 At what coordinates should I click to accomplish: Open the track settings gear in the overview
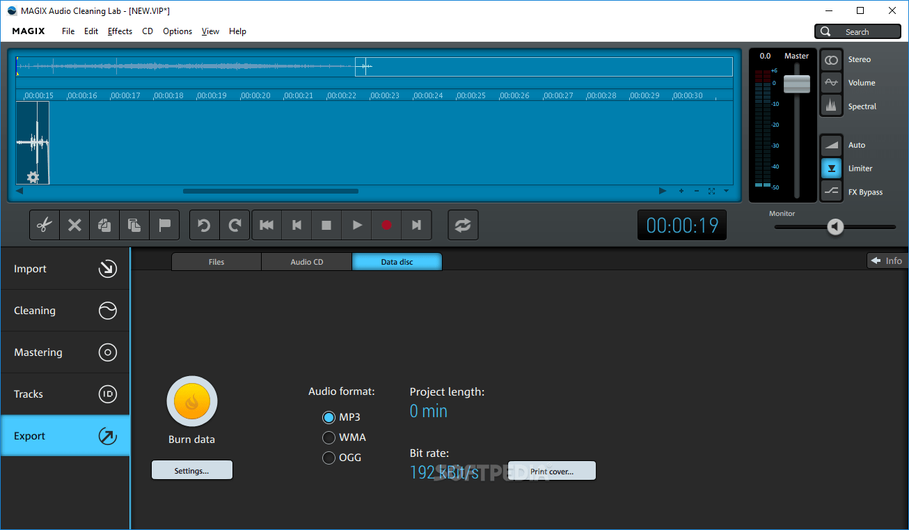coord(32,178)
